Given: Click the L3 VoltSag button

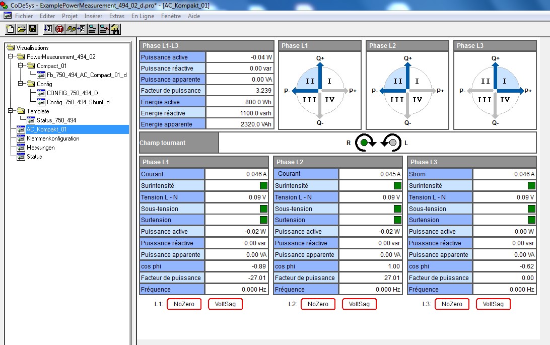Looking at the screenshot, I should tap(493, 304).
